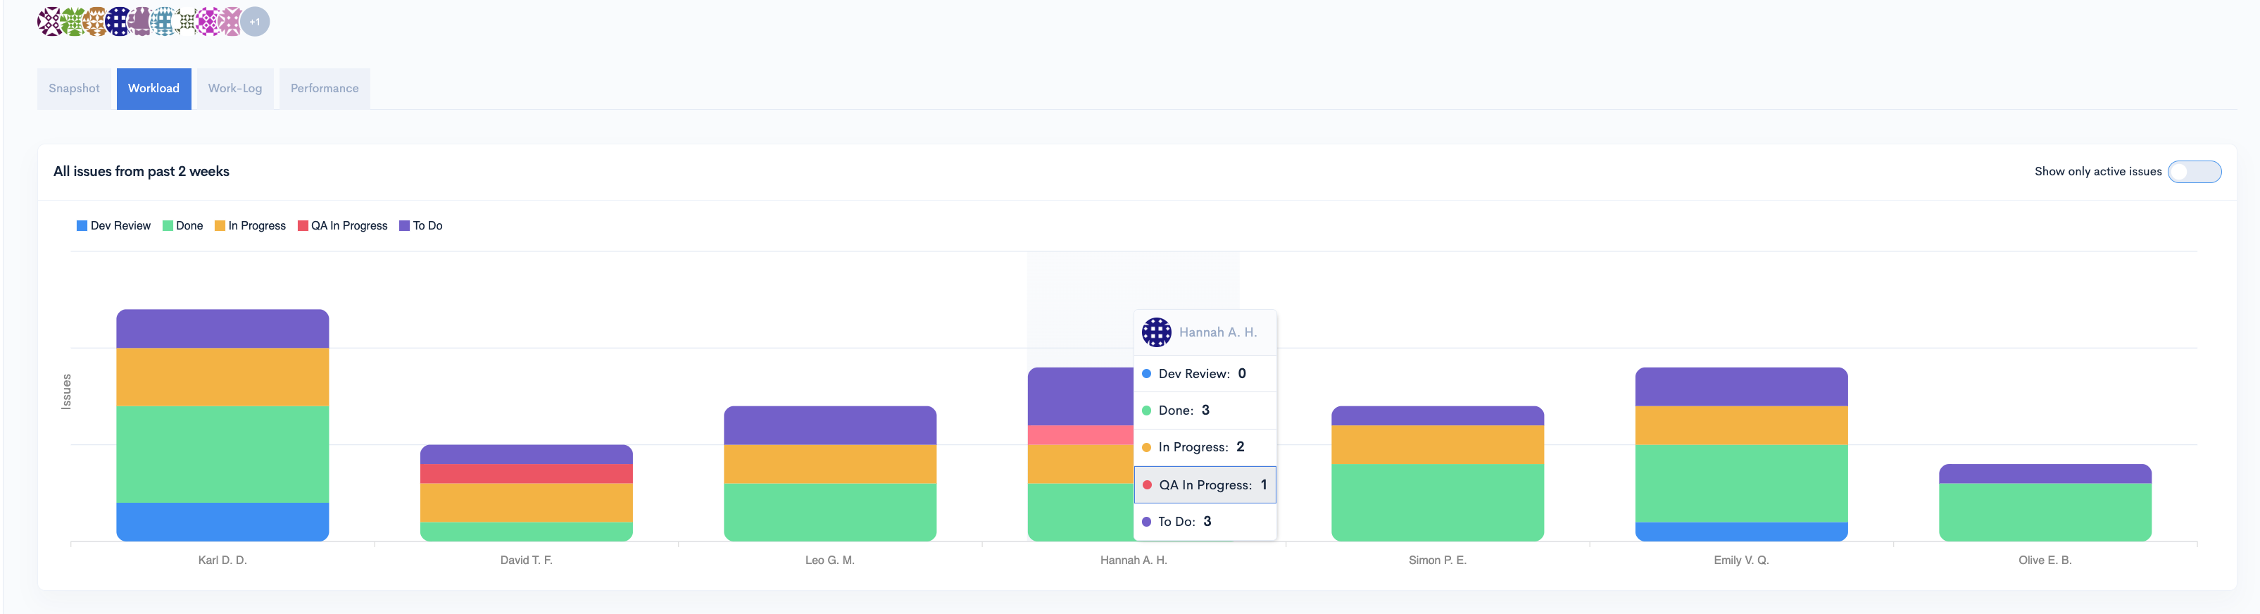Click Emily V. Q. blue Dev Review segment

[1740, 532]
